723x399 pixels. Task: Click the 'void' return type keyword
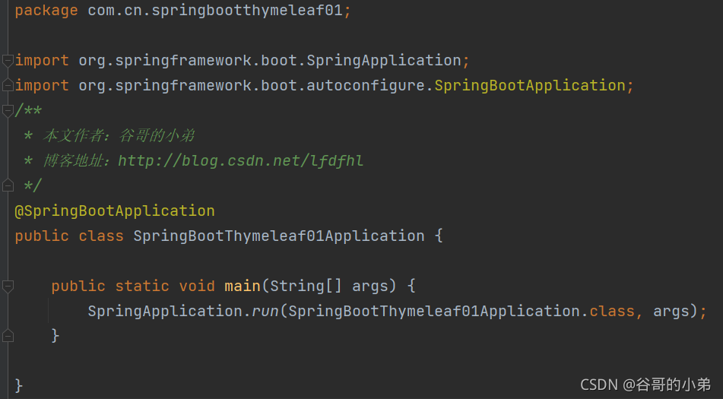pos(197,286)
